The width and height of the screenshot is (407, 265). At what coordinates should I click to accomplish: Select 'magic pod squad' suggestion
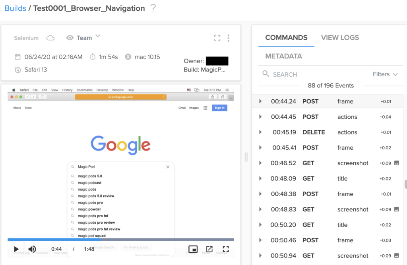coord(92,236)
